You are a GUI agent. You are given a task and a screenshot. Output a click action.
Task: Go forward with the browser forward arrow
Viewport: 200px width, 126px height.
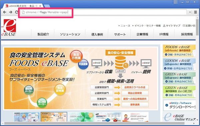(x=11, y=12)
